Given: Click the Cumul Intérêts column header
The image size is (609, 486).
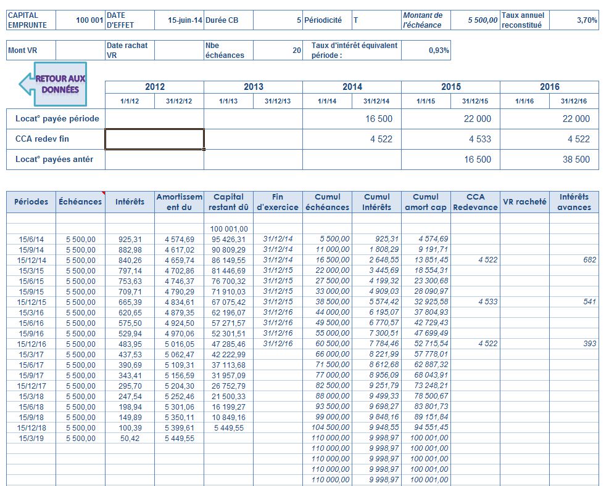Looking at the screenshot, I should click(x=377, y=201).
